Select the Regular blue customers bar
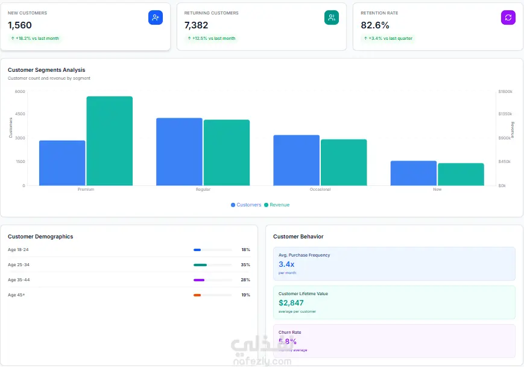This screenshot has width=524, height=367. (179, 152)
